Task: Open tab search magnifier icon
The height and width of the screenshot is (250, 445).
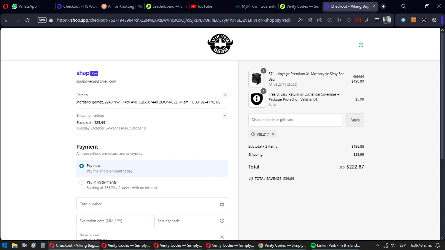Action: pos(404,6)
